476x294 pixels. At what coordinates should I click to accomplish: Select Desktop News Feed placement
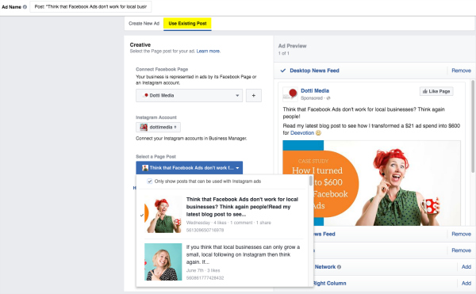click(x=314, y=71)
